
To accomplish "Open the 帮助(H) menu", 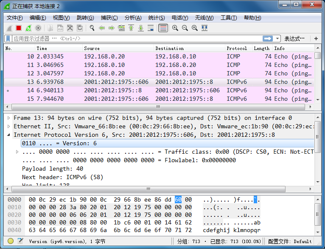I will point(252,18).
